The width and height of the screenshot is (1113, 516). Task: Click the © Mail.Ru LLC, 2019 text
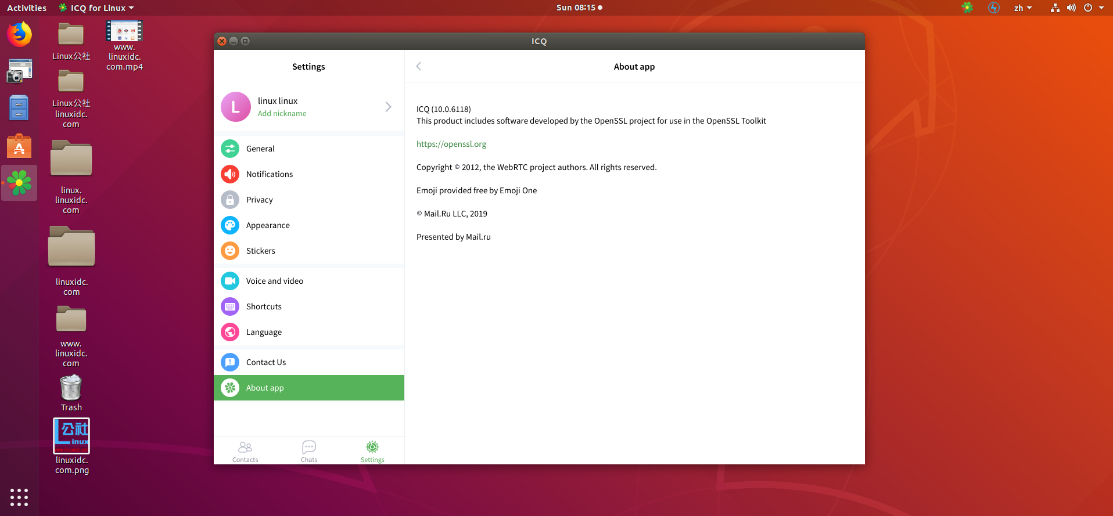tap(452, 214)
